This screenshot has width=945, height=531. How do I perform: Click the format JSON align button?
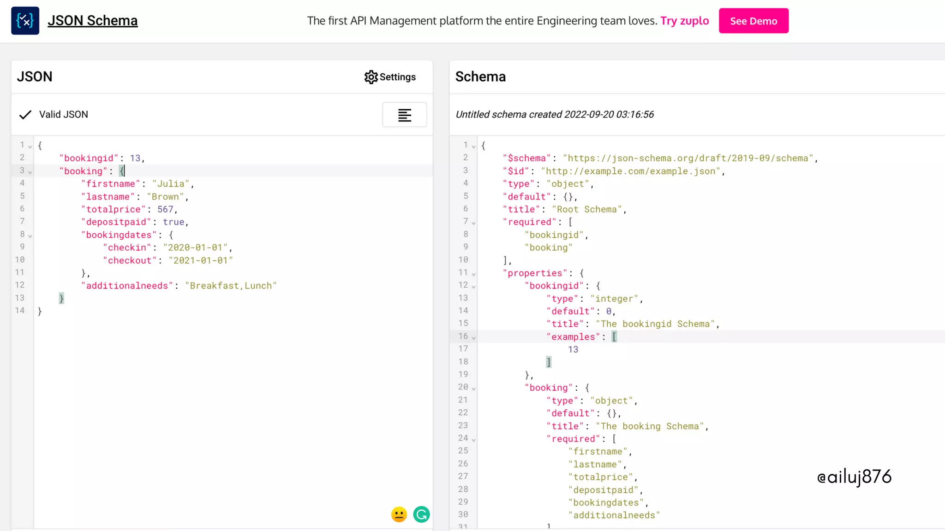click(404, 115)
